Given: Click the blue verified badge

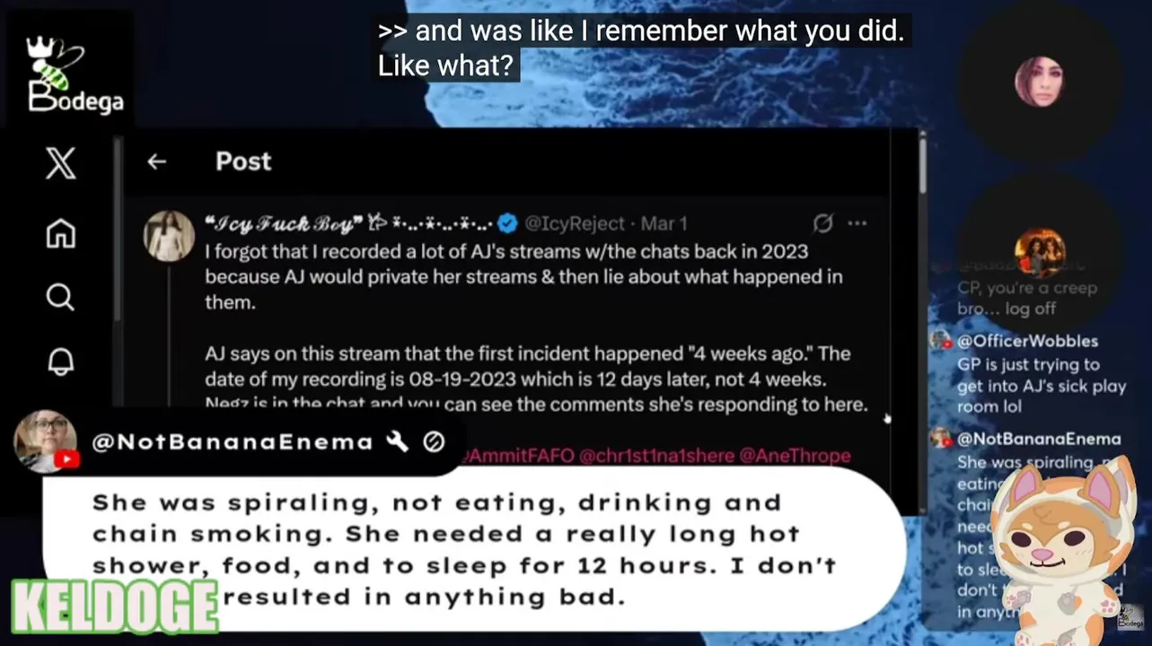Looking at the screenshot, I should click(507, 223).
